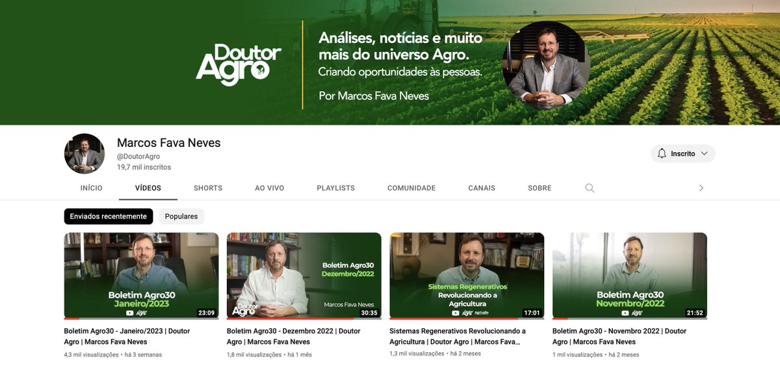The height and width of the screenshot is (366, 780).
Task: Click title 'Sistemas Regenerativos Revolucionando a Agricultura'
Action: pos(458,336)
